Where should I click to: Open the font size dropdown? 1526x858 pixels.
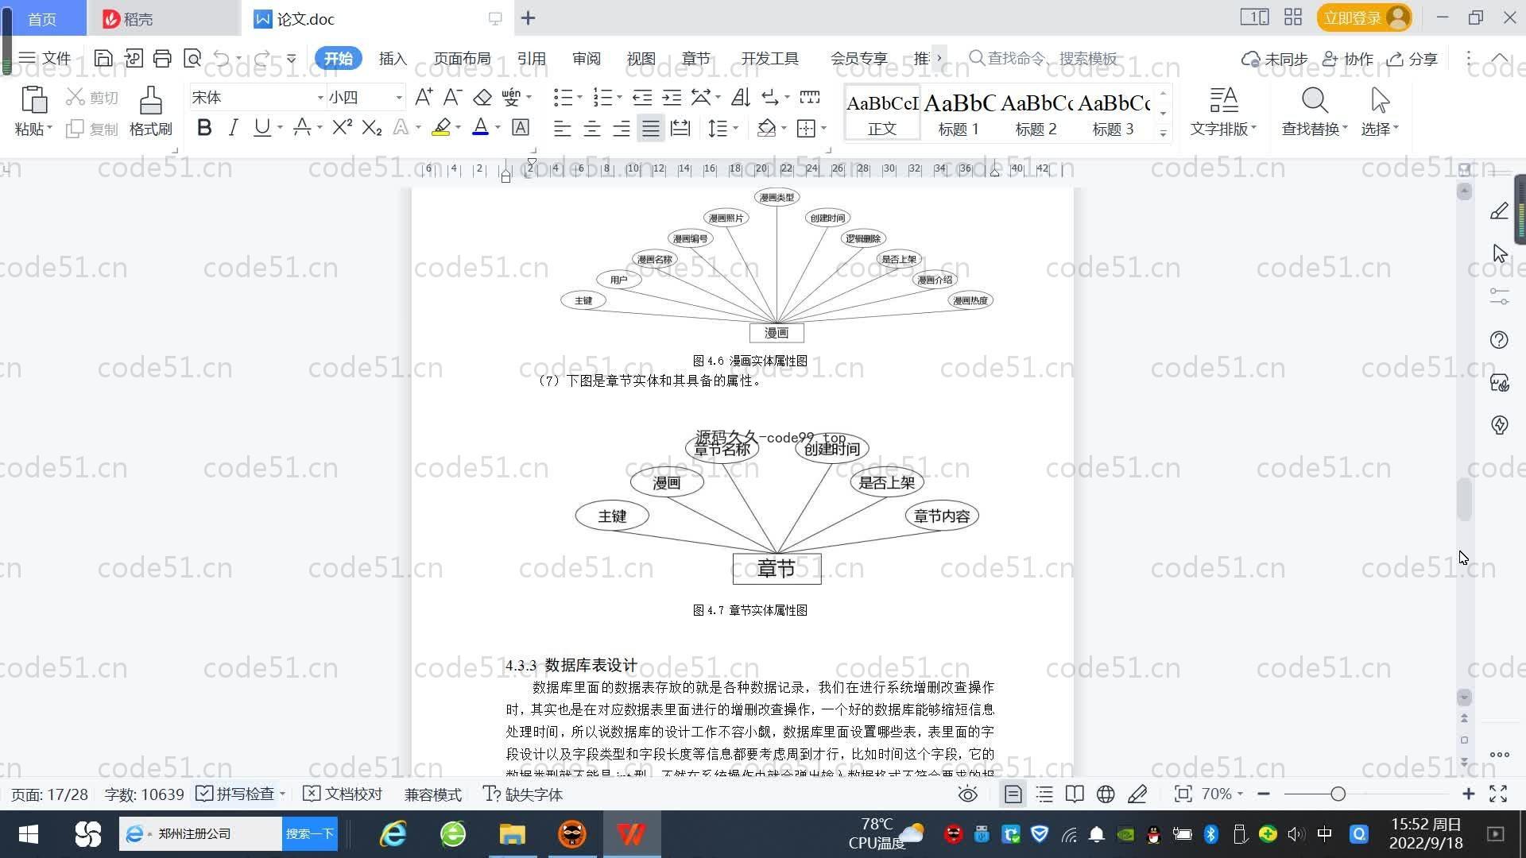pyautogui.click(x=399, y=98)
